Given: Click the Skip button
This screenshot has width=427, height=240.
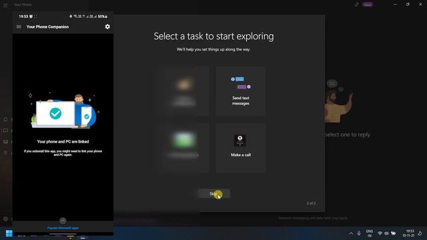Looking at the screenshot, I should 214,194.
